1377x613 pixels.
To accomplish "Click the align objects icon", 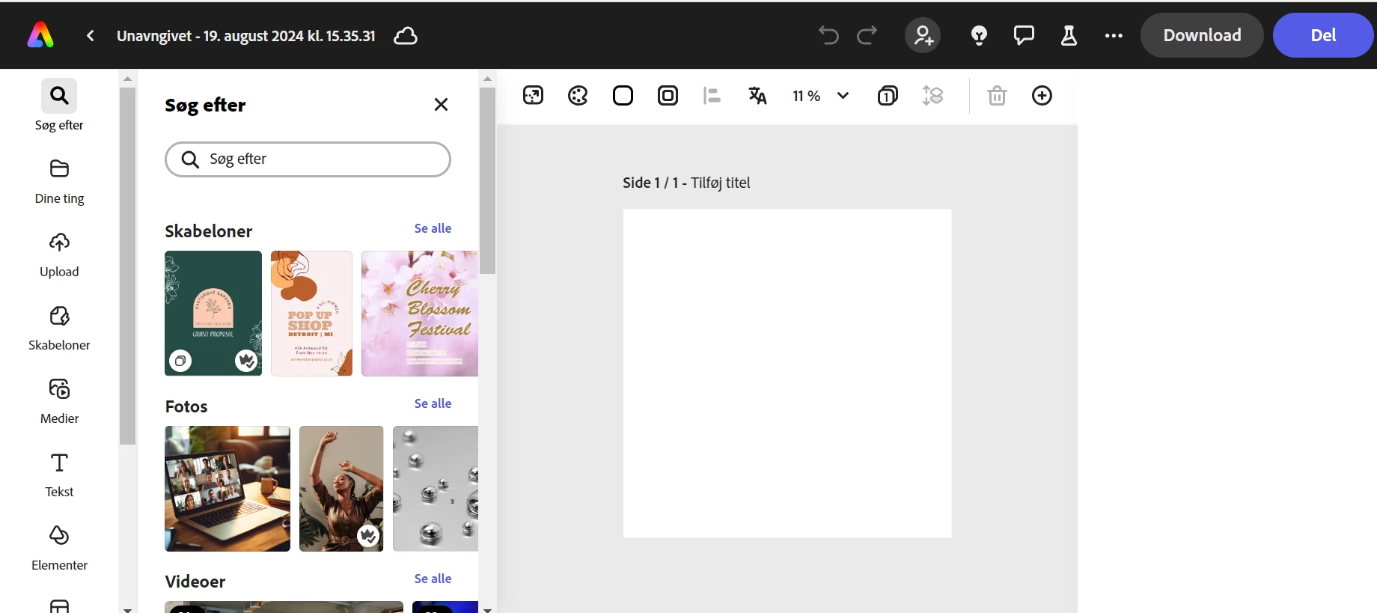I will (712, 95).
